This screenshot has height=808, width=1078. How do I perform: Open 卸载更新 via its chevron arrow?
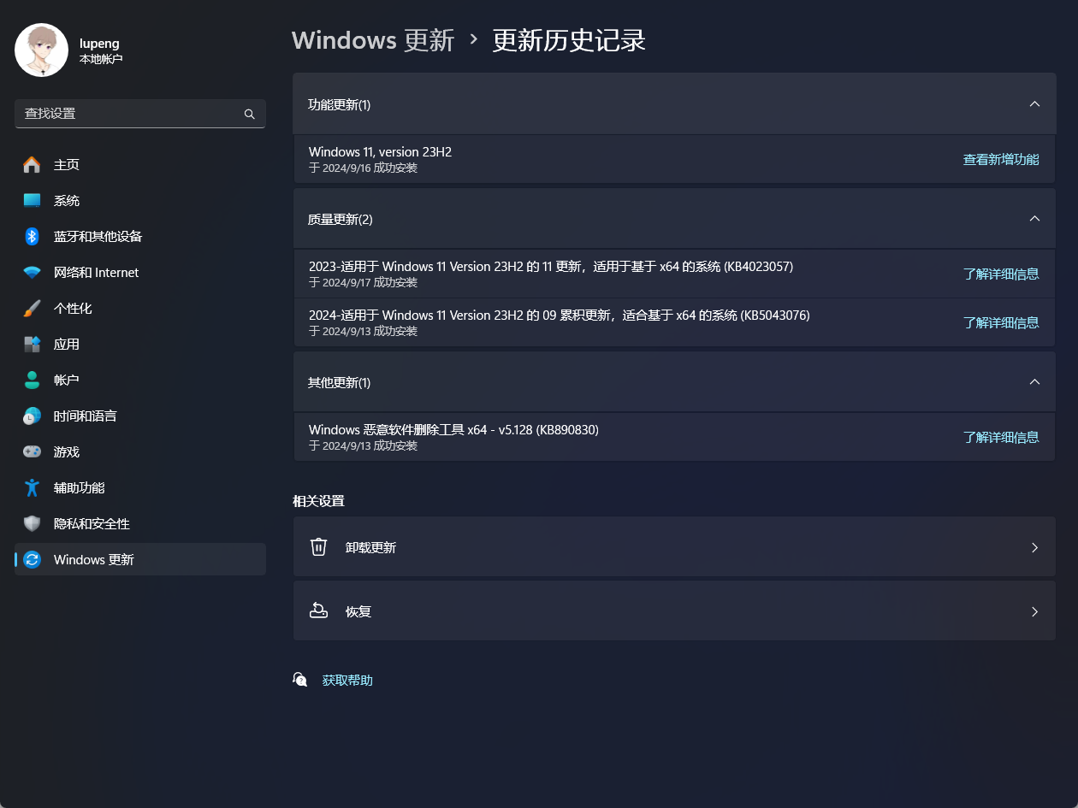[x=1034, y=547]
